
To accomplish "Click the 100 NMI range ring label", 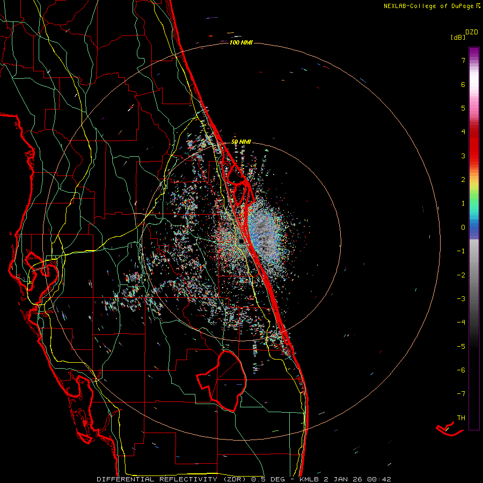I will pyautogui.click(x=240, y=42).
